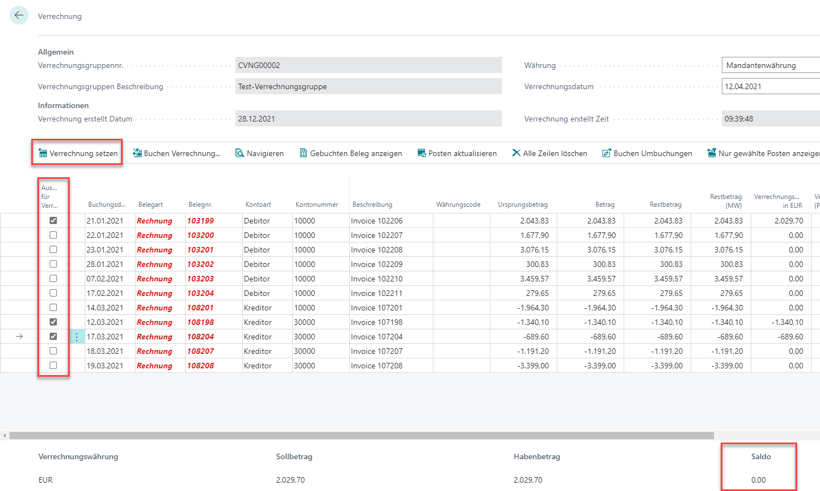Uncheck the checkbox for Belegnr. 108198
This screenshot has height=491, width=820.
(x=54, y=322)
